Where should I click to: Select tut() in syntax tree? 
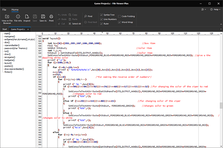pos(7,51)
